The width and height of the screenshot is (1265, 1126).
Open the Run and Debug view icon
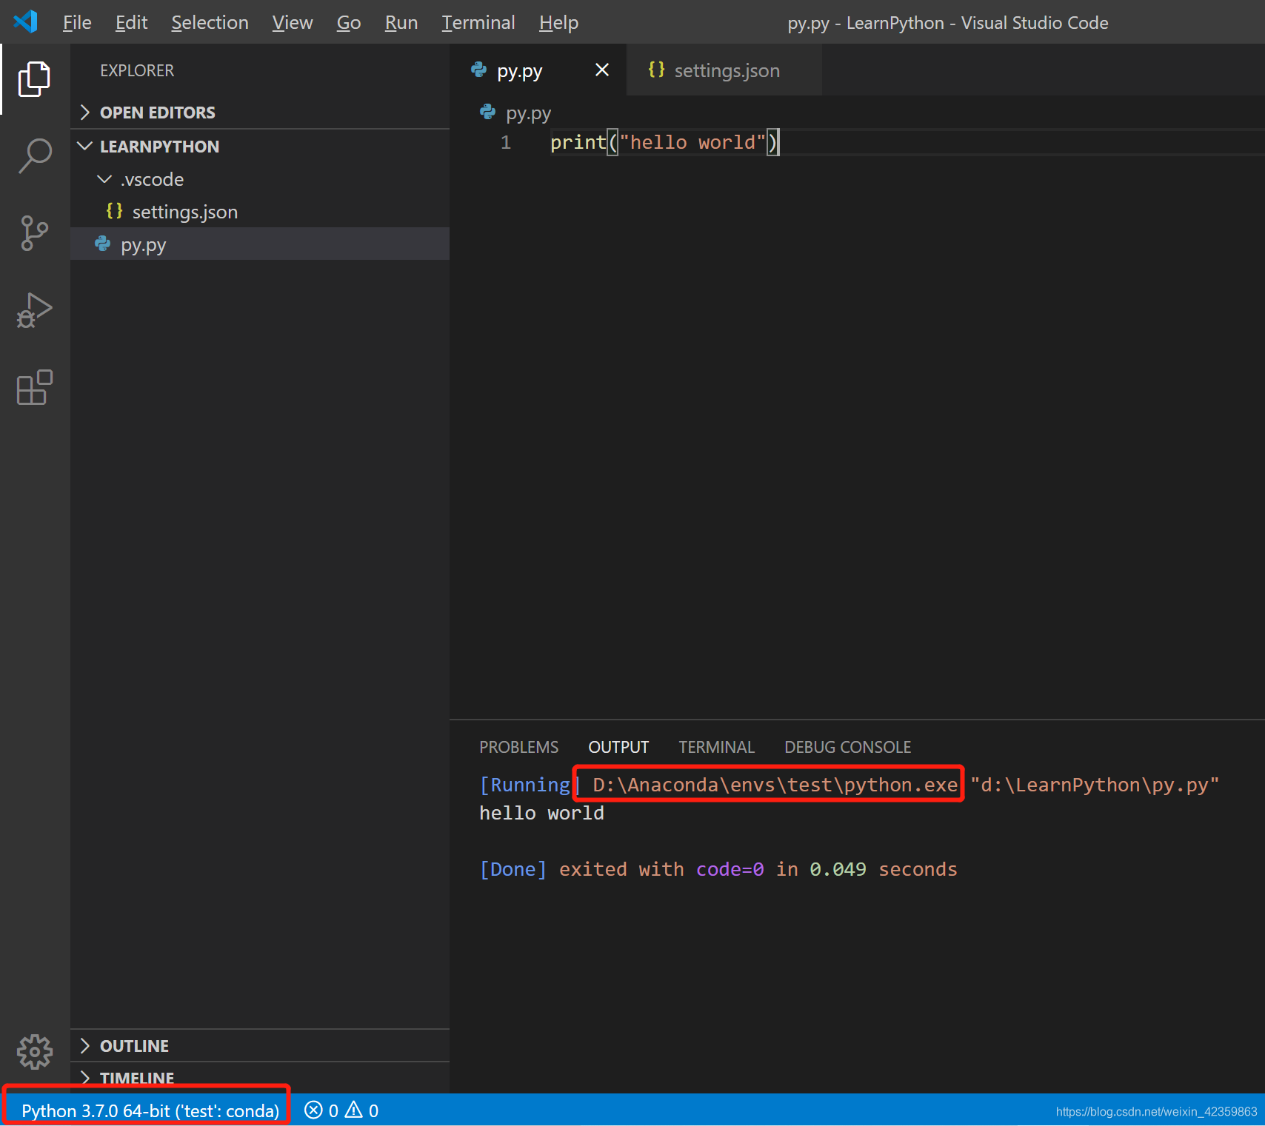[x=34, y=310]
